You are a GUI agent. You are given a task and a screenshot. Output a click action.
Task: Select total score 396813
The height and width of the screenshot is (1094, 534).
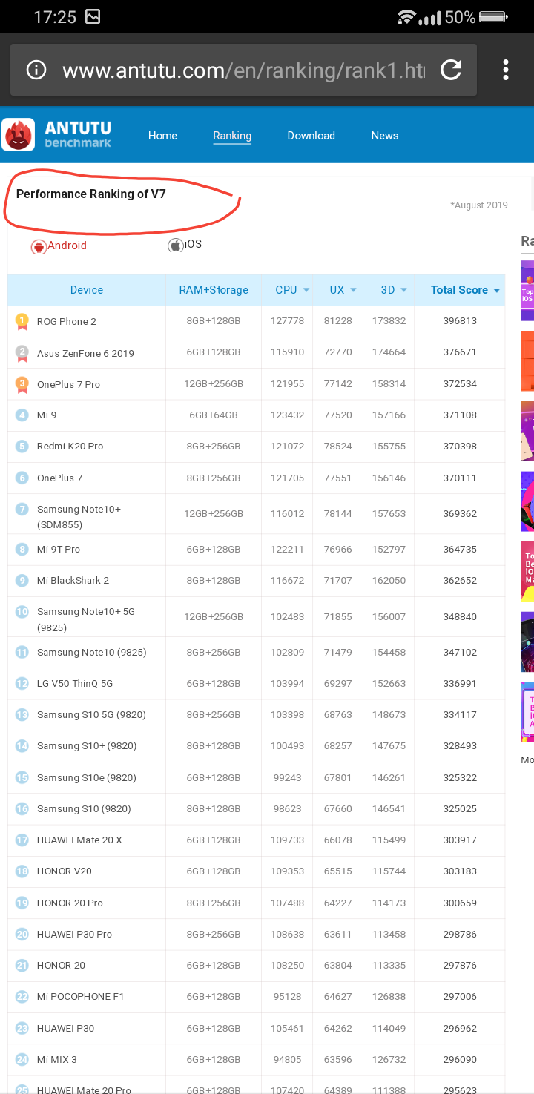click(460, 321)
